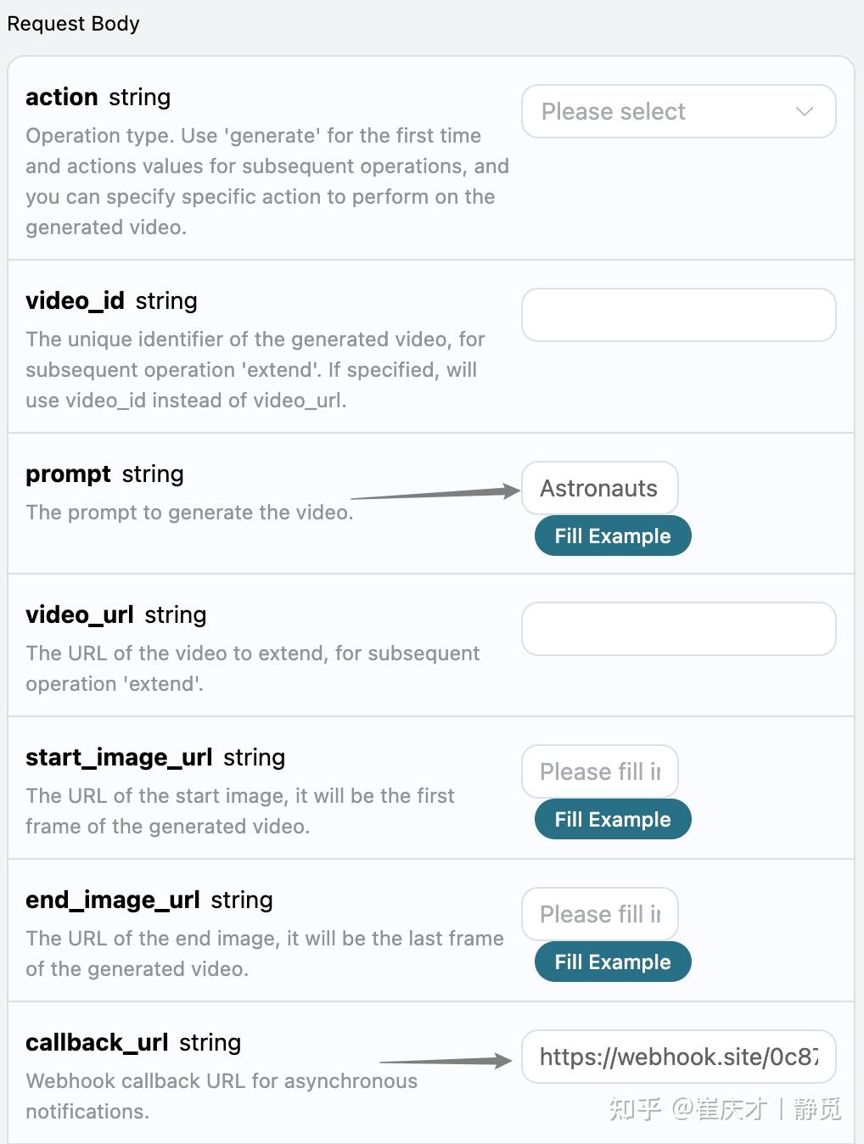This screenshot has height=1144, width=864.
Task: Click the end_image_url Please fill field
Action: [x=598, y=914]
